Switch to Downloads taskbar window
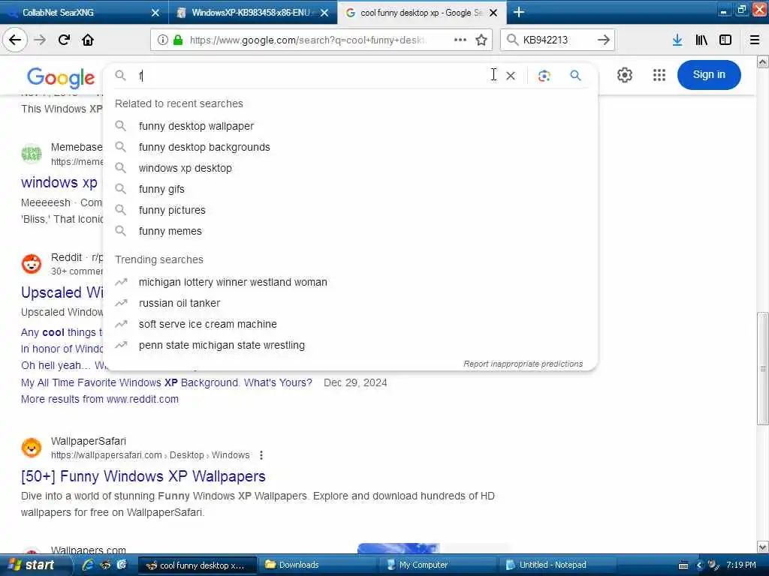769x576 pixels. tap(318, 565)
